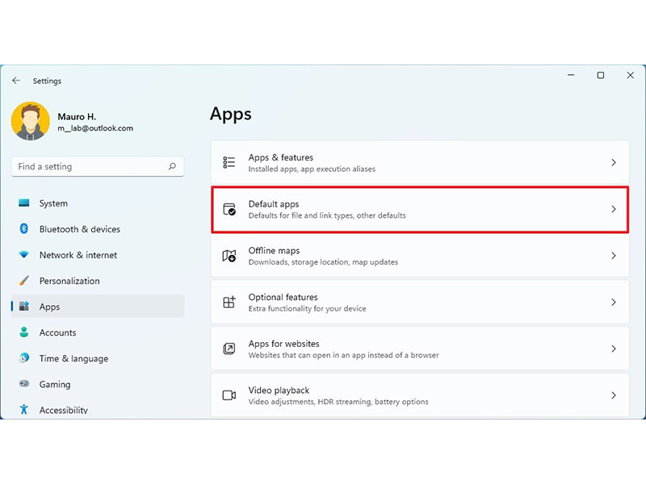Click 'Downloads, storage location, map updates' text
Viewport: 646px width, 484px height.
click(323, 262)
